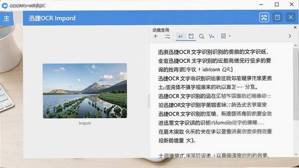
Task: Close the right results pane with small X
Action: coord(295,27)
